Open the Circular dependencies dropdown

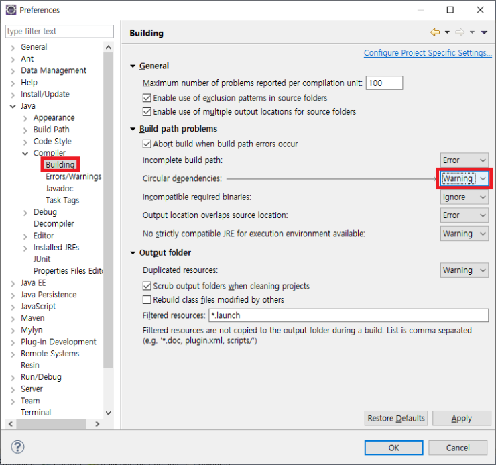pos(464,179)
